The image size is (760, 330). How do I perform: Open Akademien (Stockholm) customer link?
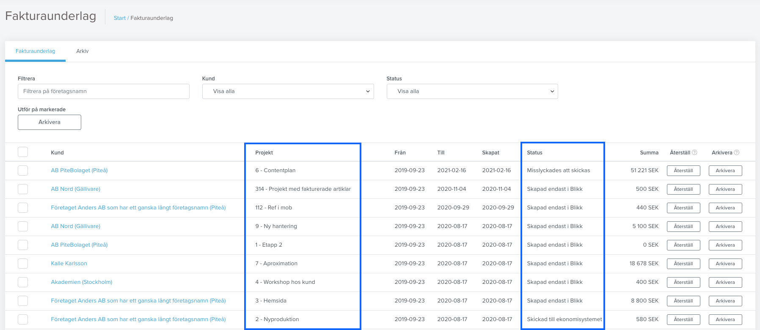click(x=82, y=282)
